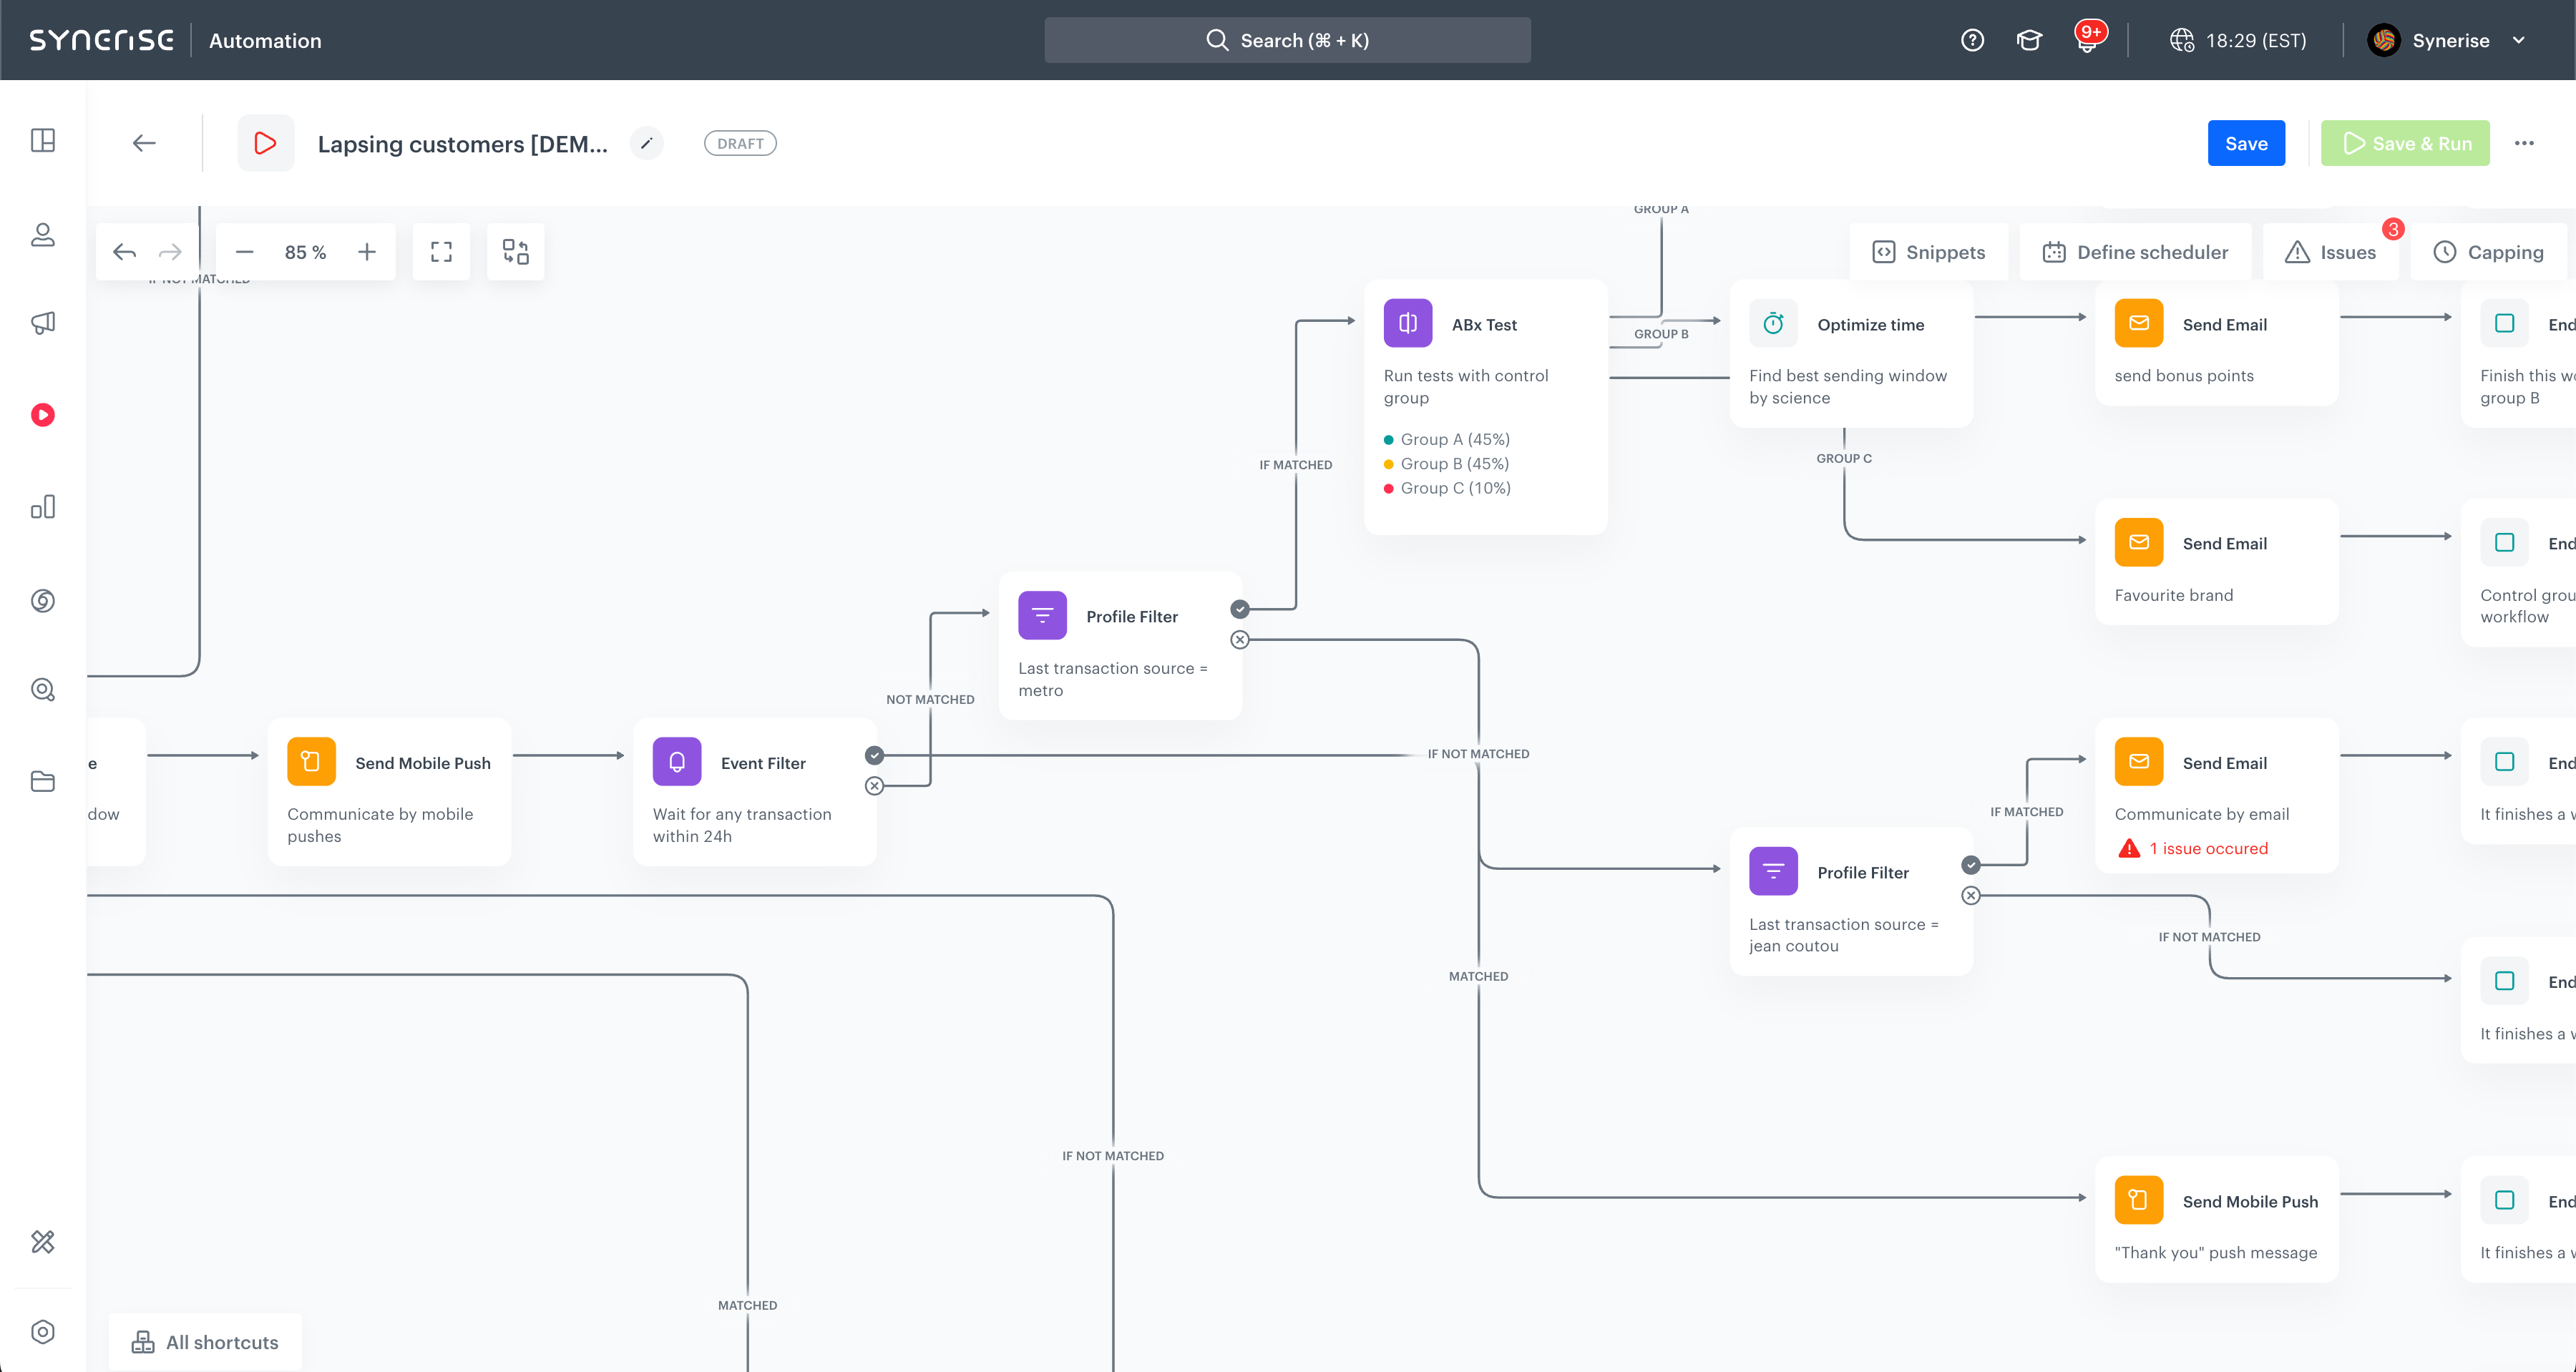Open the Issues panel showing 3 issues
2576x1372 pixels.
tap(2331, 252)
